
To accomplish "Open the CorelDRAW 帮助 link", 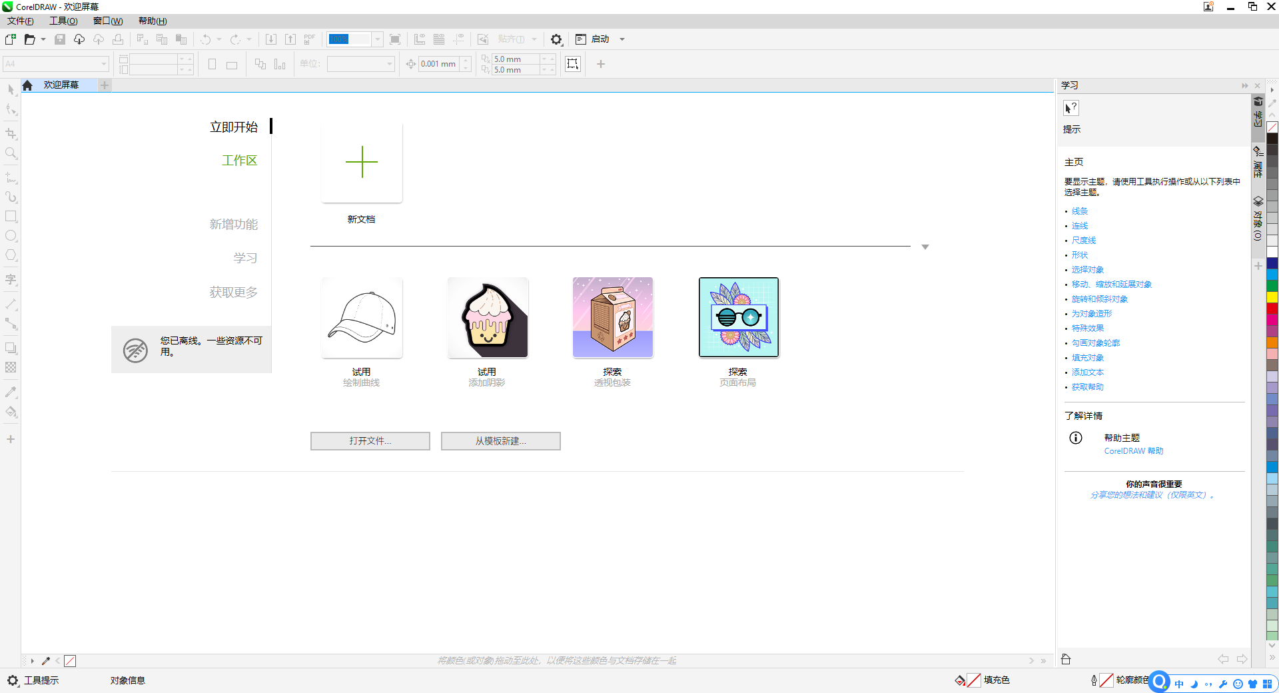I will pyautogui.click(x=1133, y=451).
